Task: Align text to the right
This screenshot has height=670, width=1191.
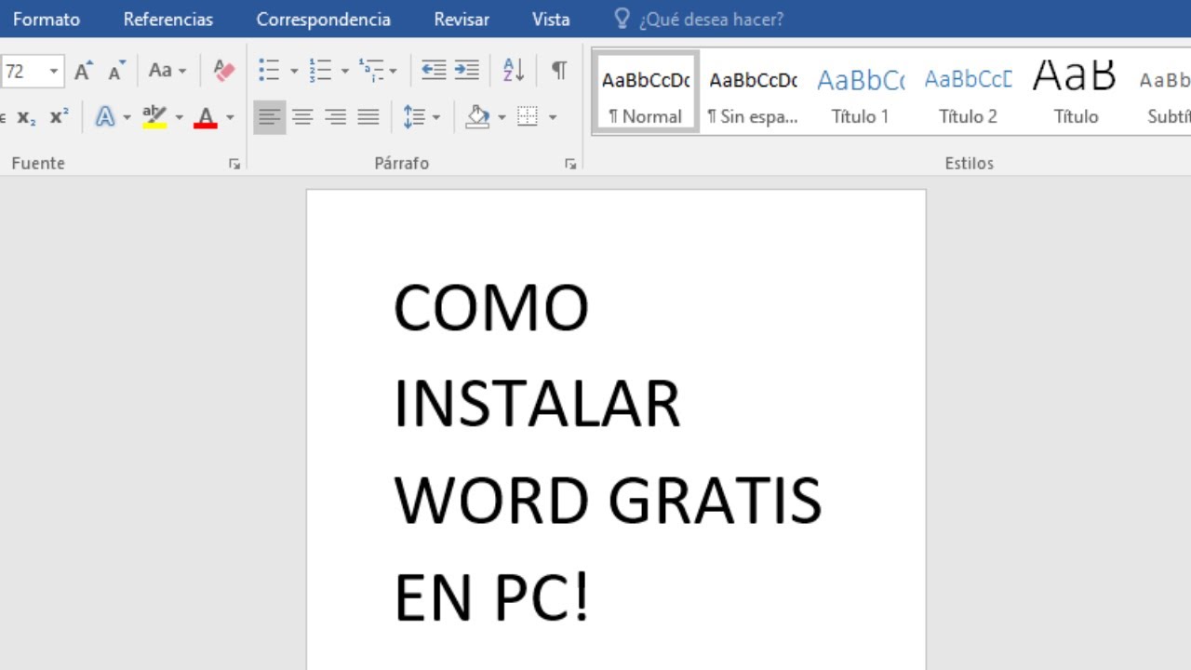Action: [336, 117]
